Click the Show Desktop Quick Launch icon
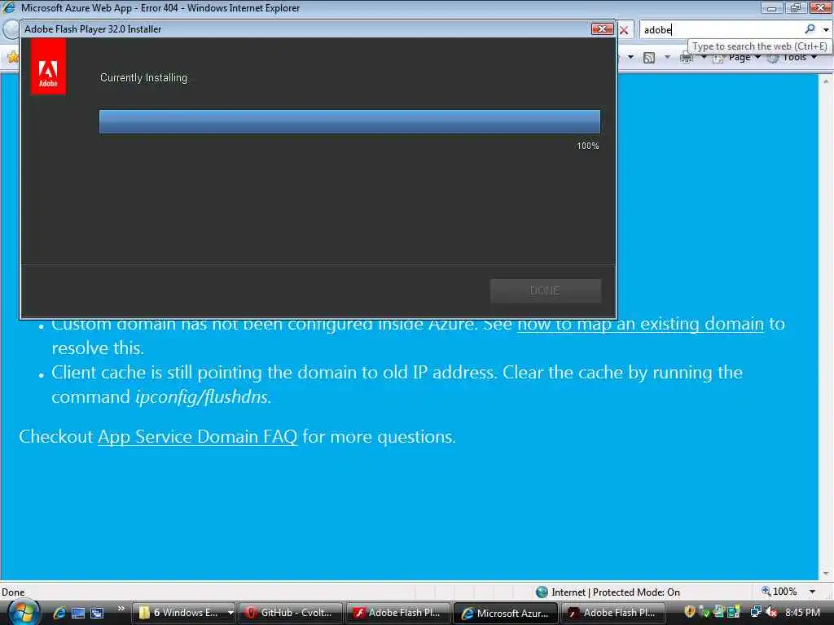The width and height of the screenshot is (834, 625). click(x=78, y=613)
